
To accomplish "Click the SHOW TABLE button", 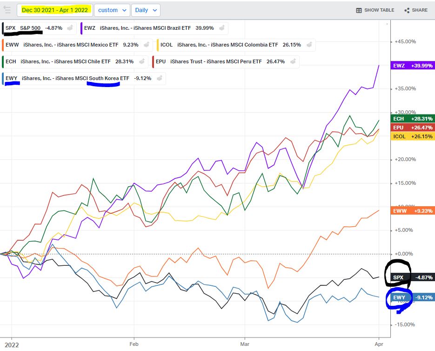I will (375, 10).
